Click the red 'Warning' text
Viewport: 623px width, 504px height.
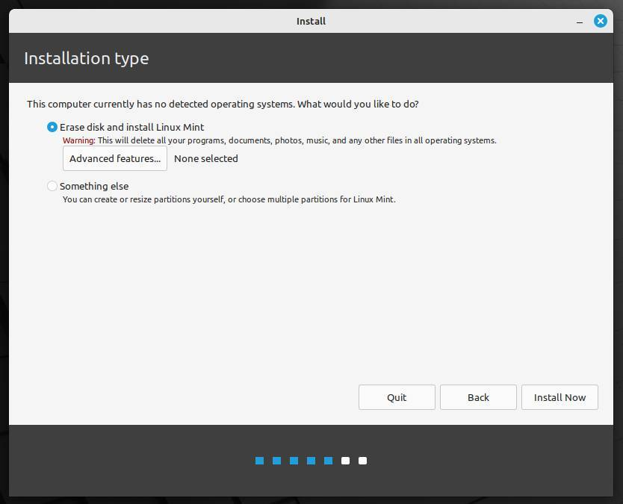78,140
